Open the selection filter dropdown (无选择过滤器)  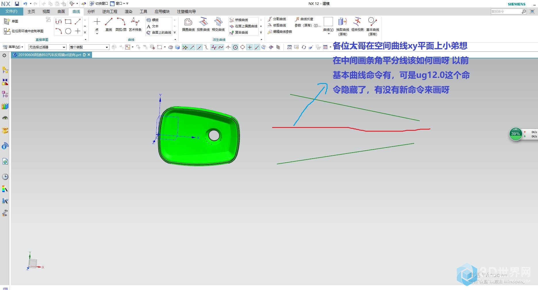(47, 47)
